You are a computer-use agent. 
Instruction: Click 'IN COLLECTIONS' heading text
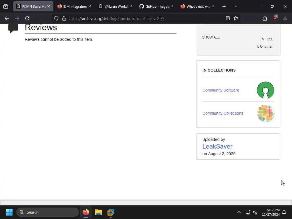219,70
